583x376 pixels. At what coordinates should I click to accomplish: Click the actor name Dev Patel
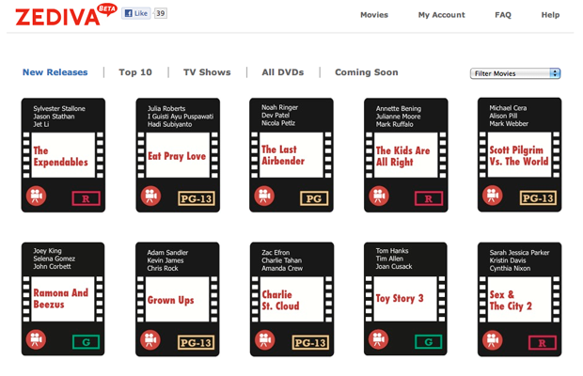[x=276, y=116]
